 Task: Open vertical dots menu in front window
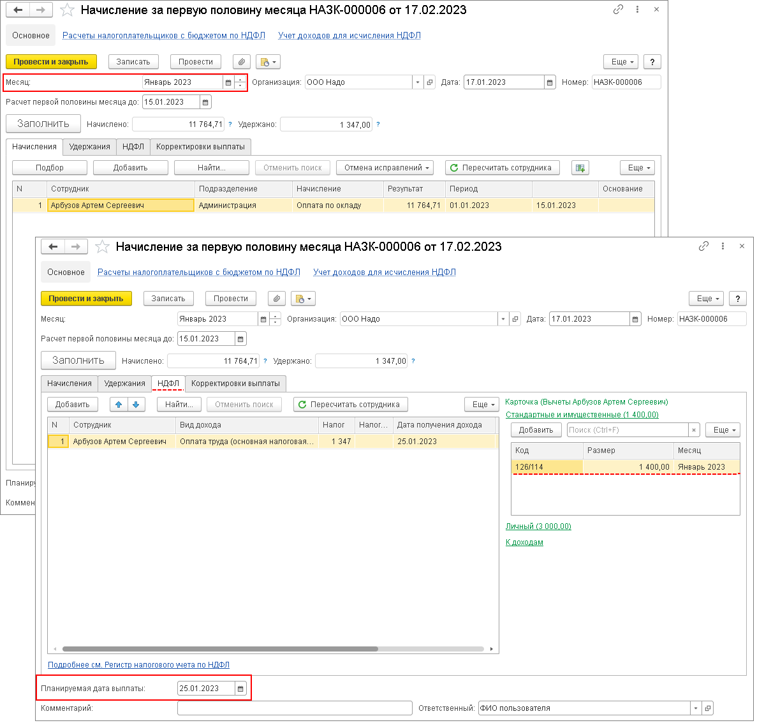pyautogui.click(x=723, y=246)
